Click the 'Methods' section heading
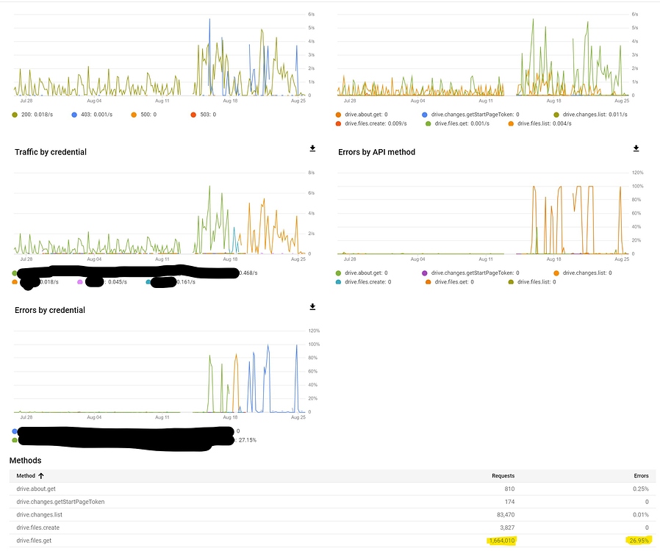The height and width of the screenshot is (551, 660). coord(25,461)
